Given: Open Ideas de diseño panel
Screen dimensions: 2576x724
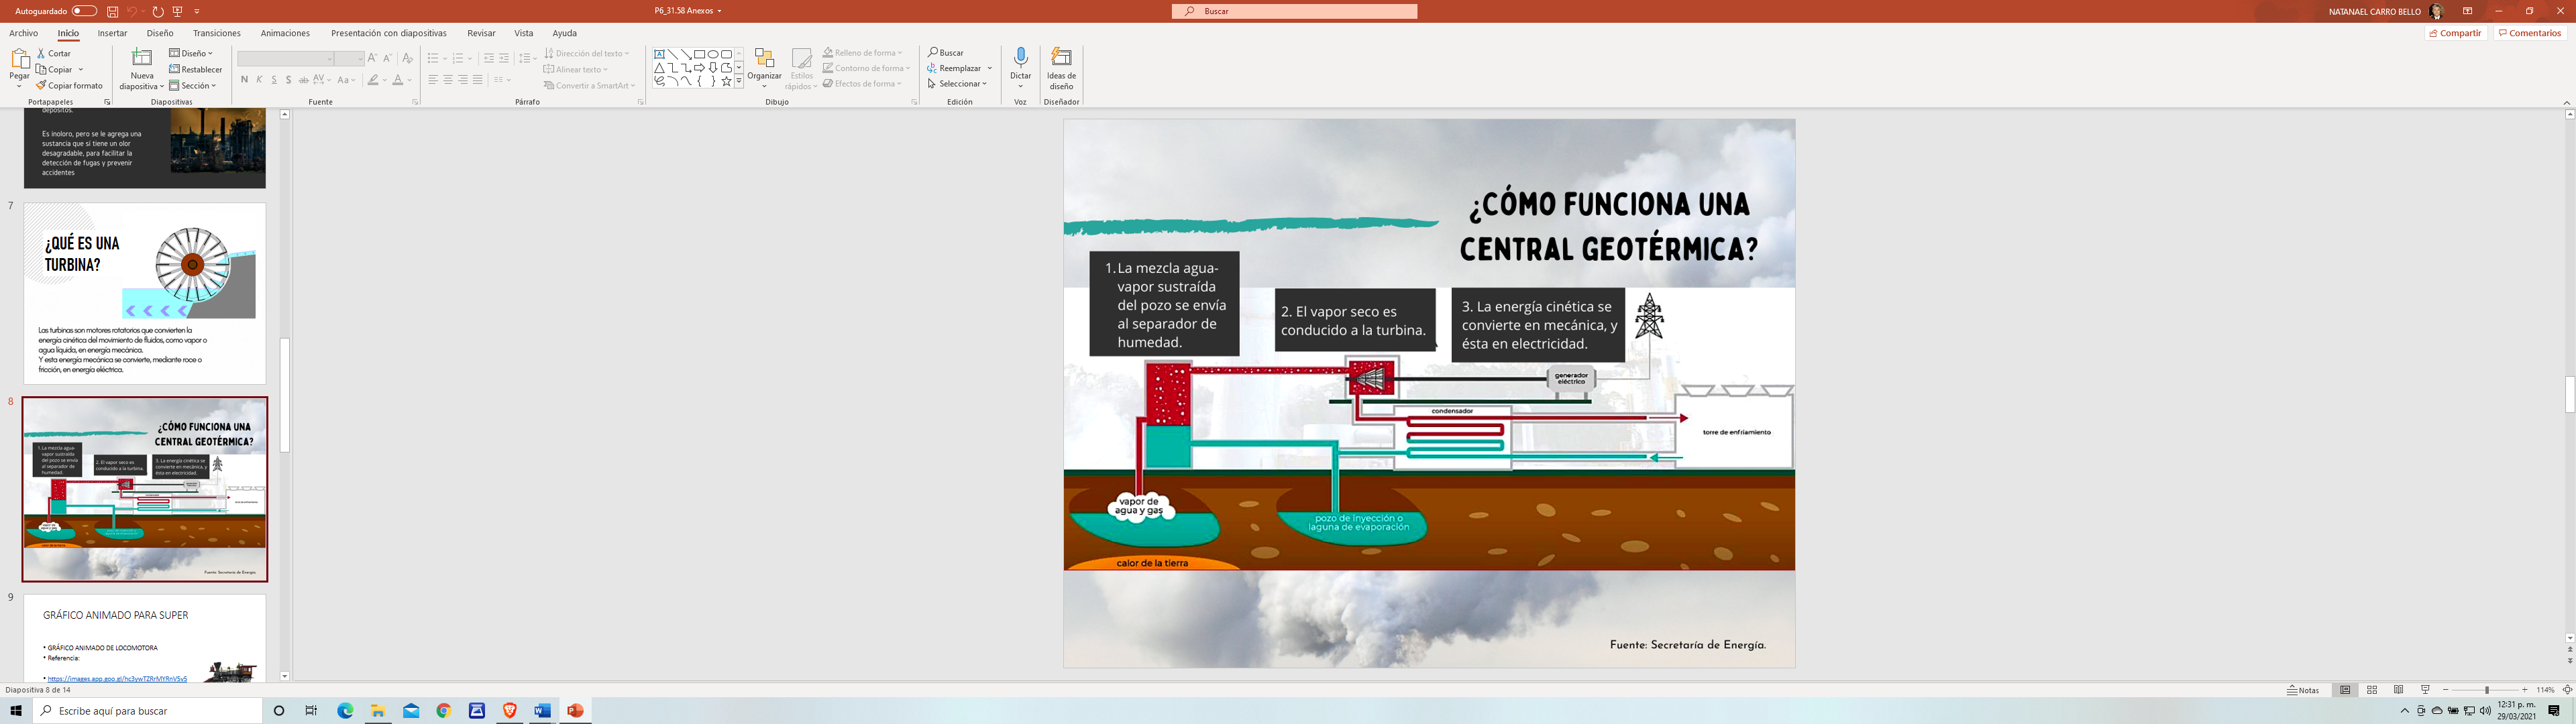Looking at the screenshot, I should (x=1061, y=58).
